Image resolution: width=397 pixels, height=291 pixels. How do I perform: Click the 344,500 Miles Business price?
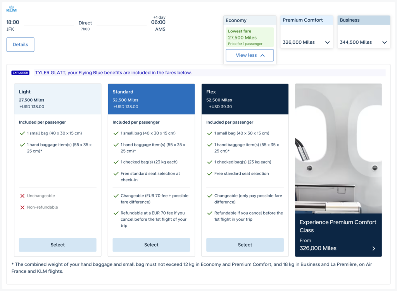(356, 43)
